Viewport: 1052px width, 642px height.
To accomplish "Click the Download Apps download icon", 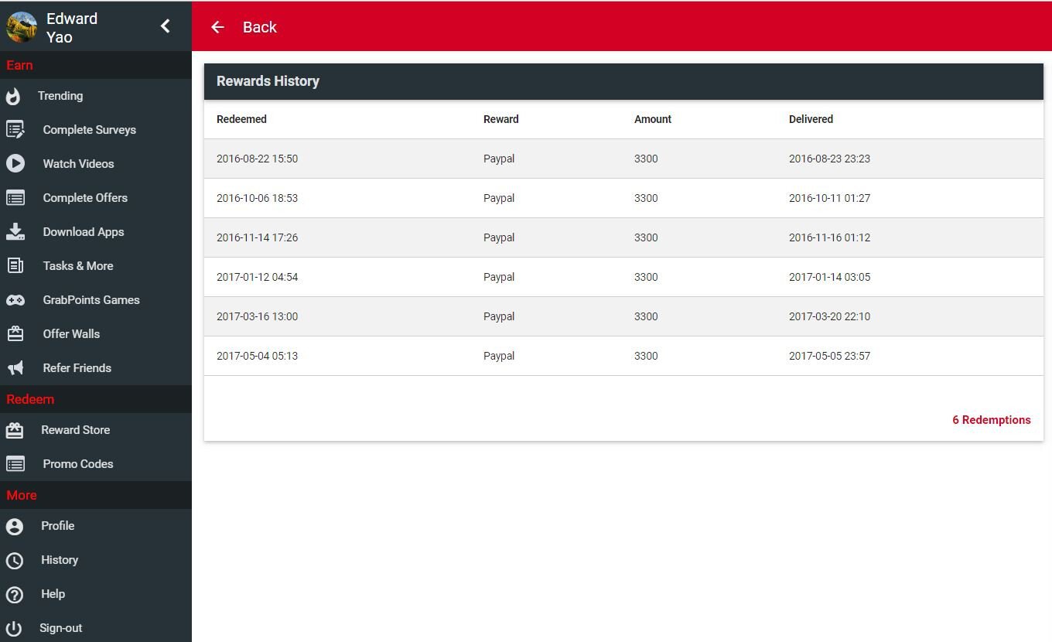I will click(15, 232).
